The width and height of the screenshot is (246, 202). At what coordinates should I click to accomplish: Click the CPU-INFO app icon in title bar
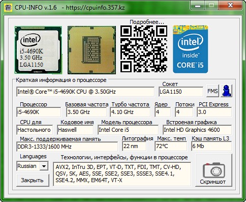8,8
